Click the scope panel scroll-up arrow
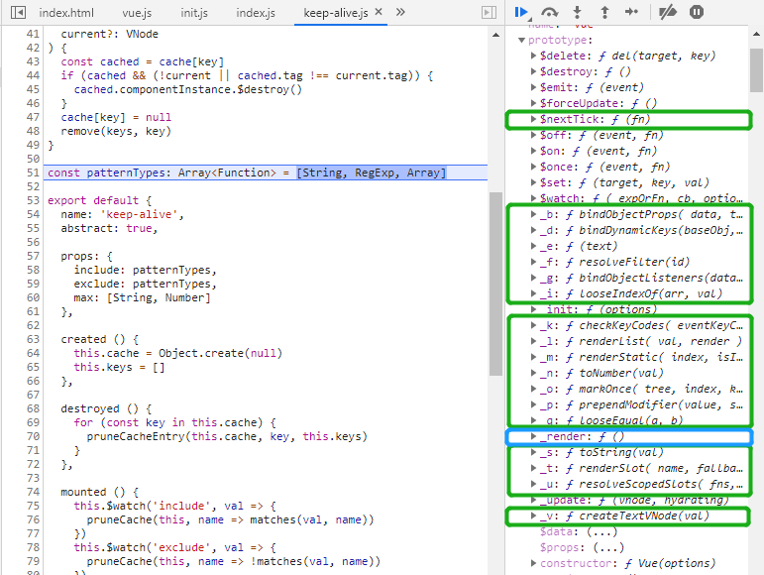764x575 pixels. (x=756, y=34)
